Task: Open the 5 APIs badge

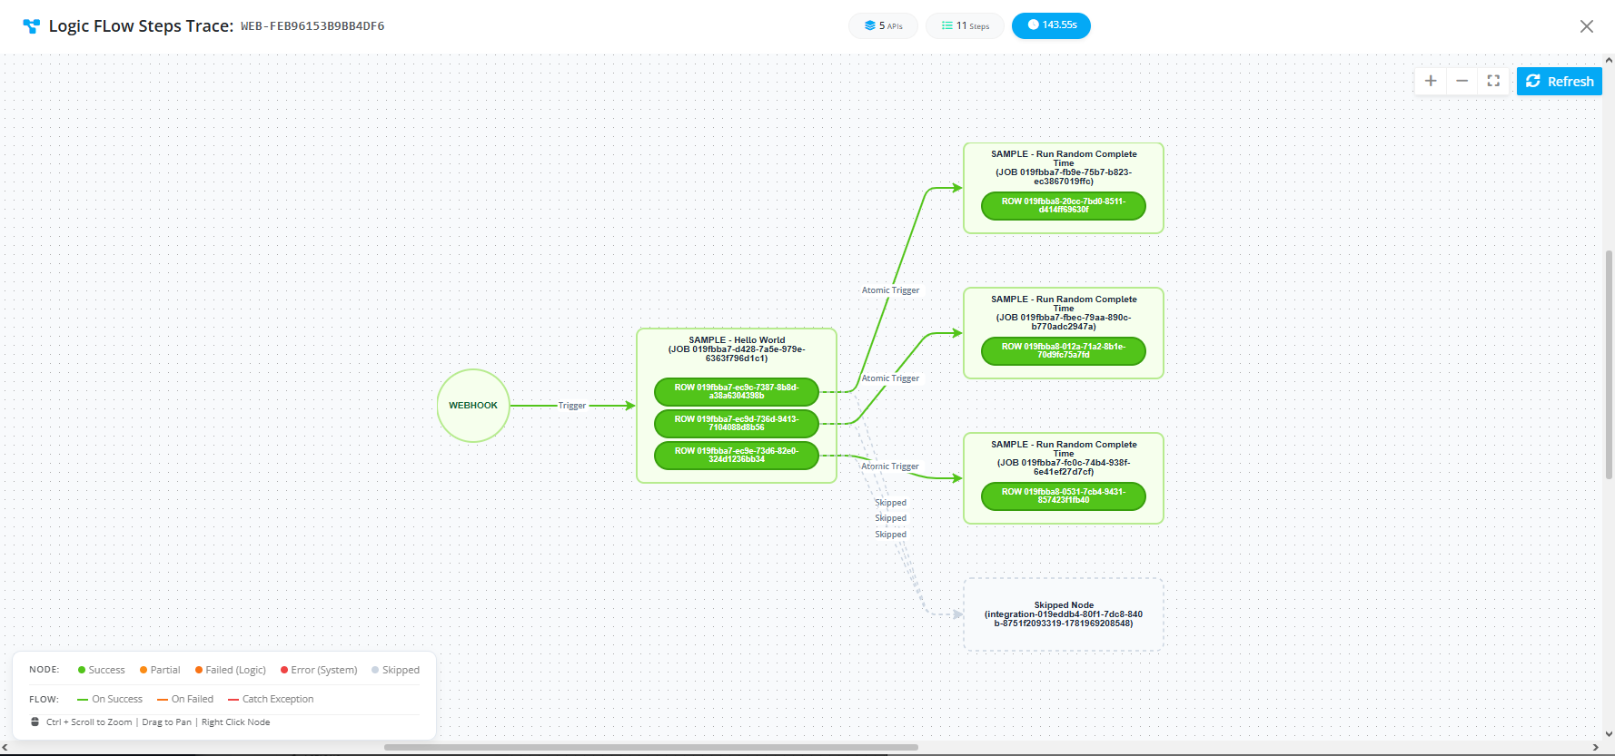Action: (x=884, y=25)
